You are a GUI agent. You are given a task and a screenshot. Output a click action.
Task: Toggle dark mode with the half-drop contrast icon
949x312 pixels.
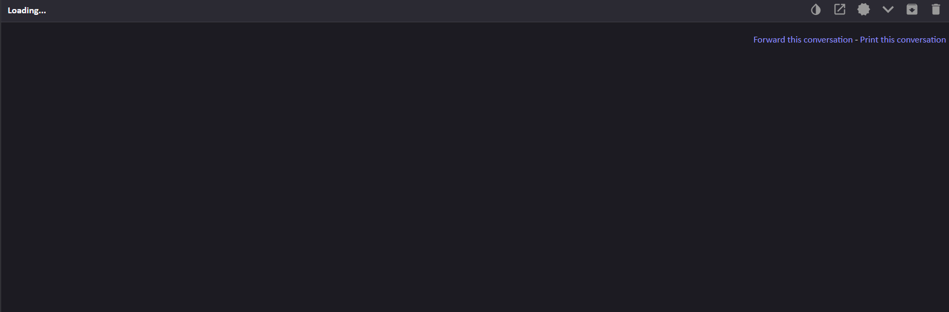click(816, 10)
